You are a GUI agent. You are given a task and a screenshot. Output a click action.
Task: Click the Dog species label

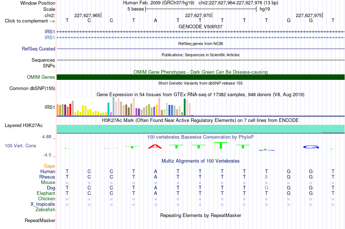point(51,188)
